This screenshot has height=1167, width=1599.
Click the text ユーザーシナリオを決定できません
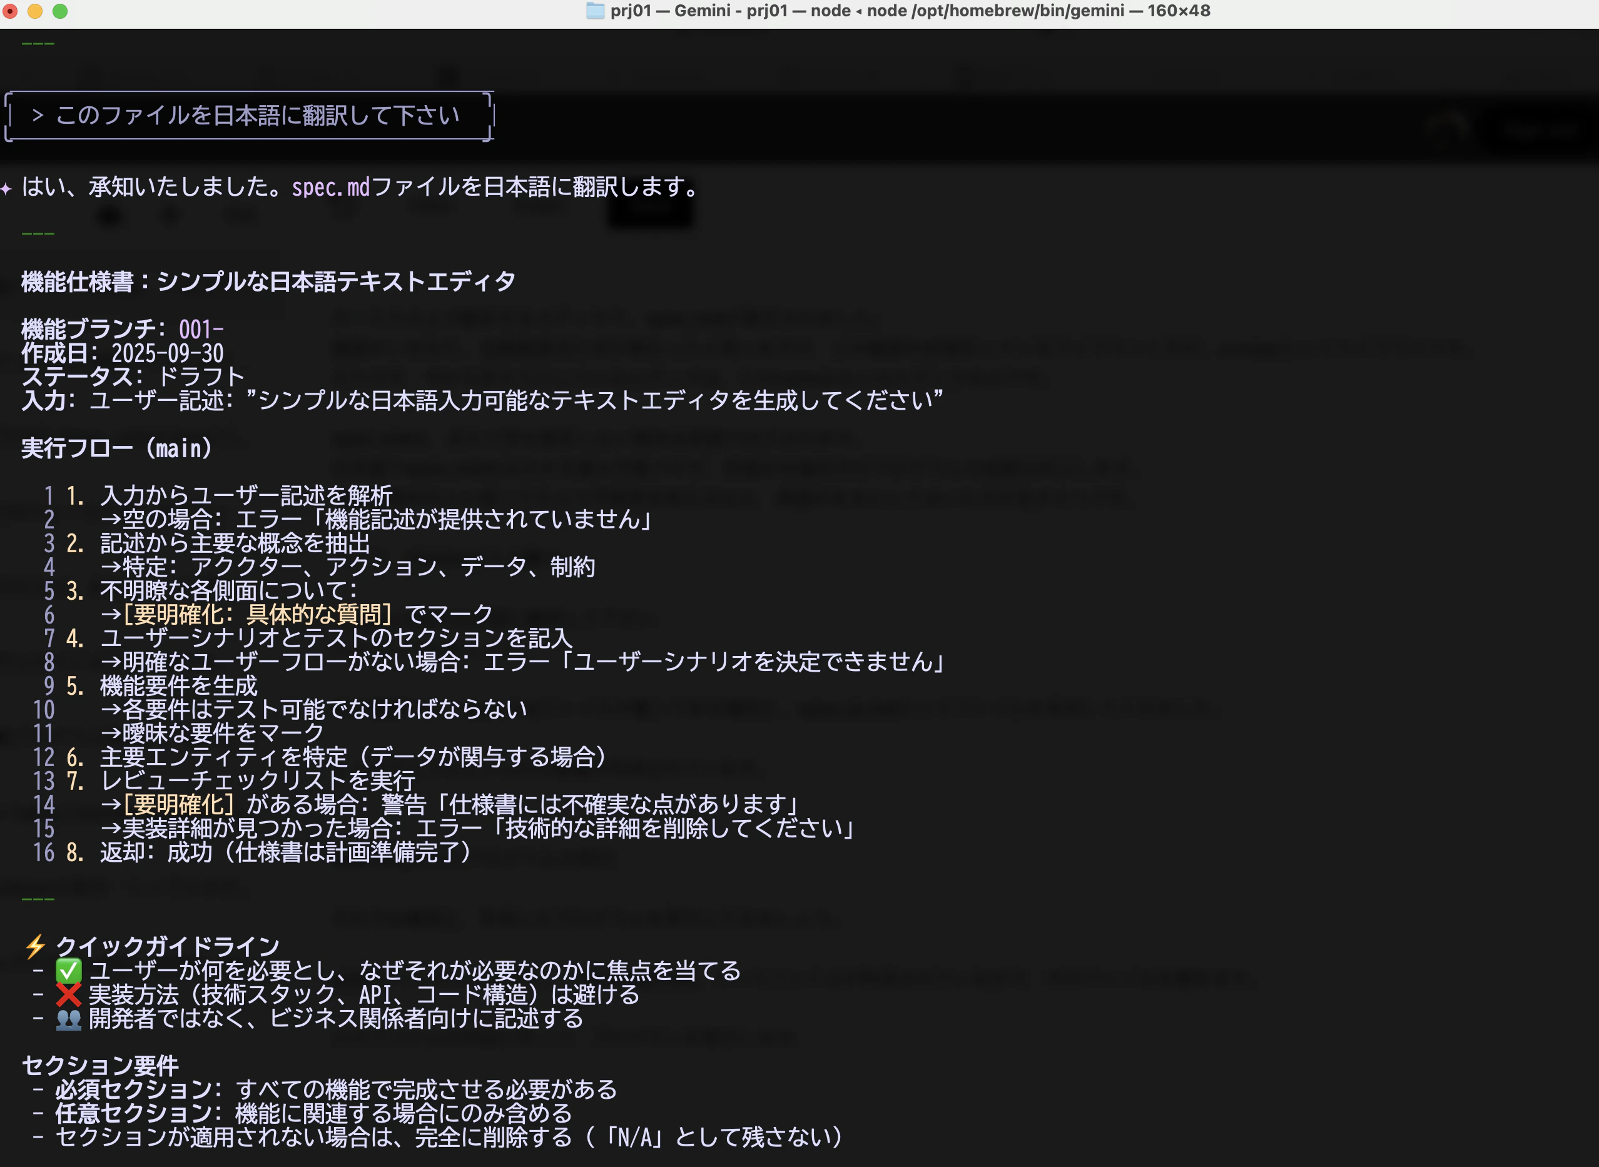click(753, 662)
